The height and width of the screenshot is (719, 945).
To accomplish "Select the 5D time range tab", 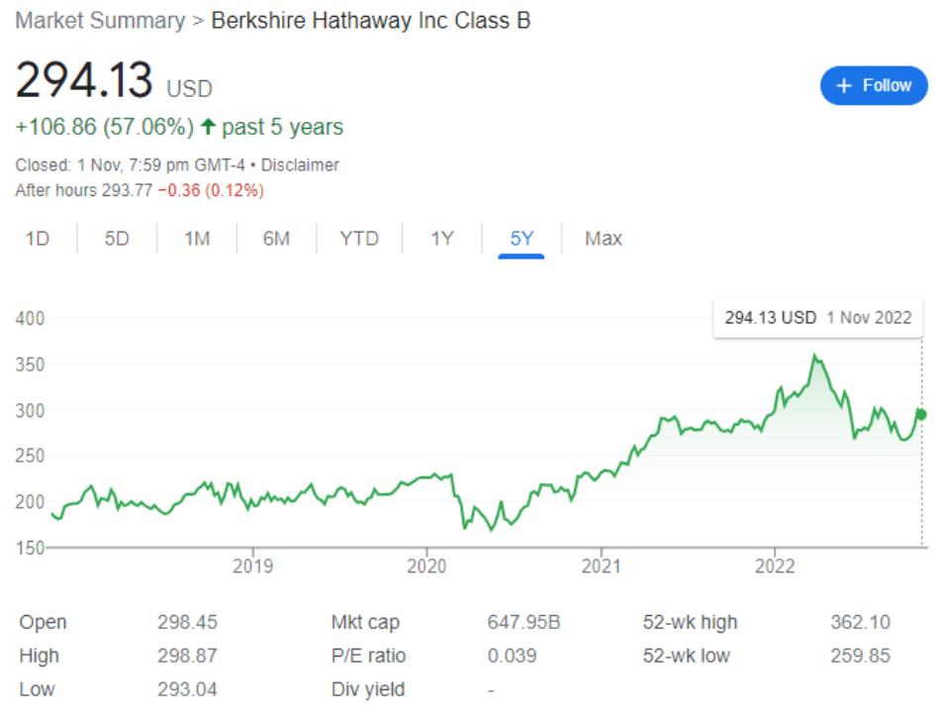I will pyautogui.click(x=117, y=239).
